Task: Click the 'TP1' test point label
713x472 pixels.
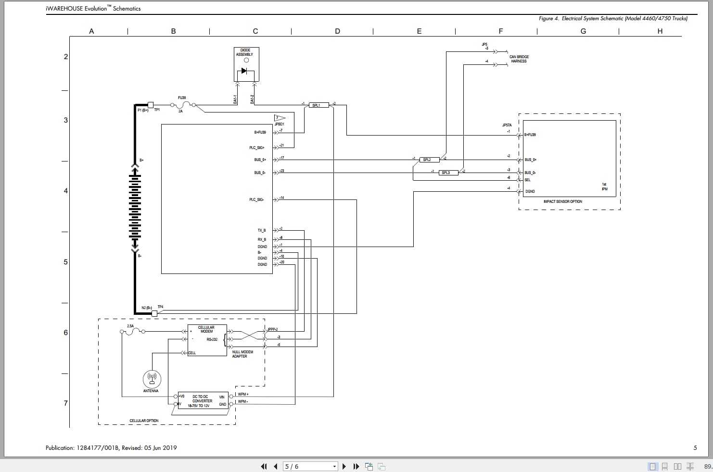Action: [x=157, y=110]
